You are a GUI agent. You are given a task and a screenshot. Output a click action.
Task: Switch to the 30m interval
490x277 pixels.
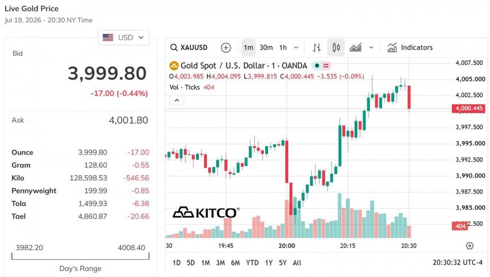pyautogui.click(x=266, y=48)
